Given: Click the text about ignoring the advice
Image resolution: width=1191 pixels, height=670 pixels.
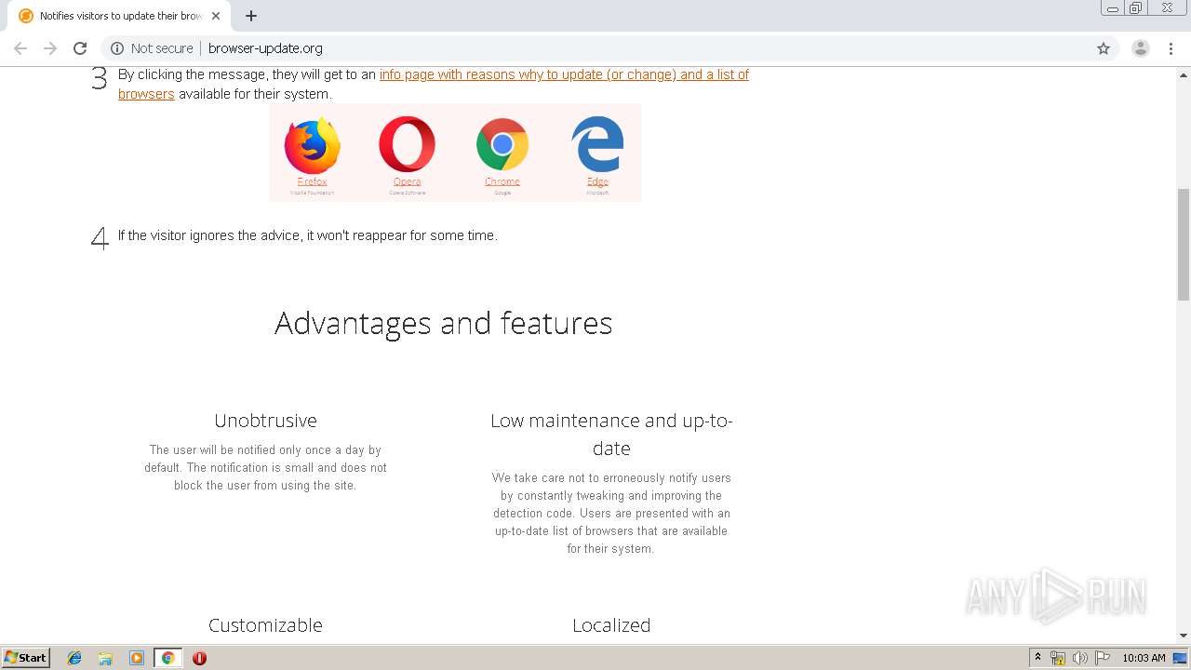Looking at the screenshot, I should click(x=308, y=235).
